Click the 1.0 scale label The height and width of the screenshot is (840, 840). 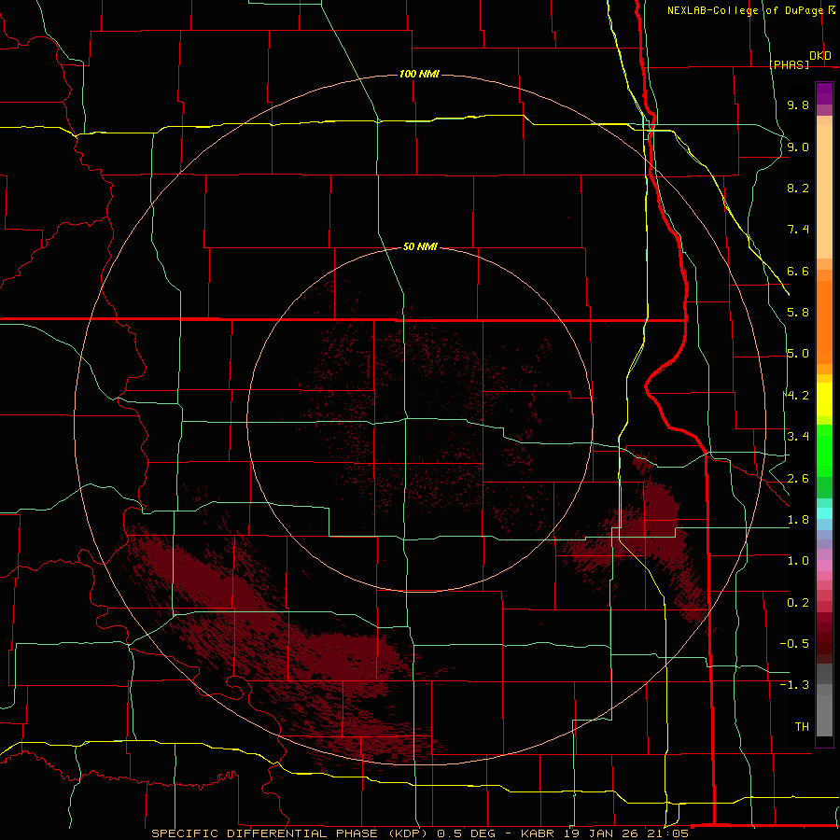[798, 561]
